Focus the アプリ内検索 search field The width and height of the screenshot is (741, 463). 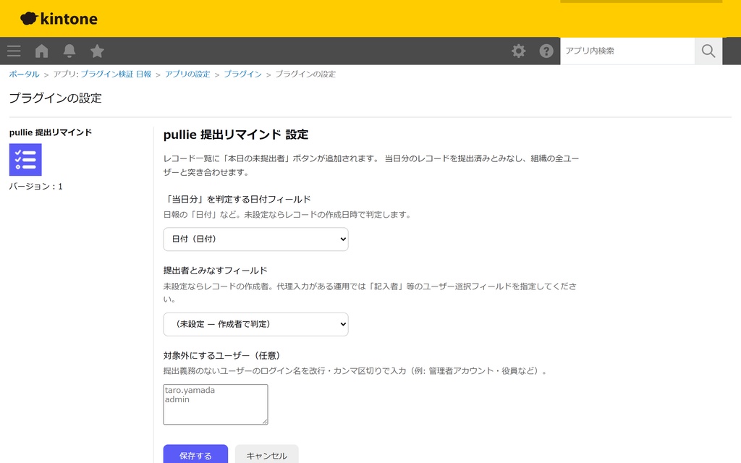coord(627,51)
